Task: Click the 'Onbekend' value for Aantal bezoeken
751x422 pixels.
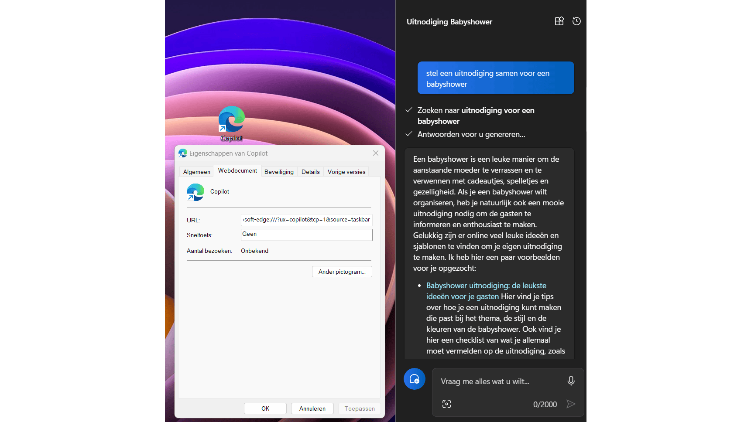Action: pos(254,251)
